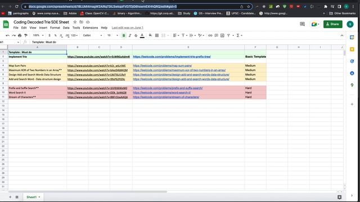This screenshot has width=360, height=202.
Task: Open Maps in the side panel
Action: point(352,85)
